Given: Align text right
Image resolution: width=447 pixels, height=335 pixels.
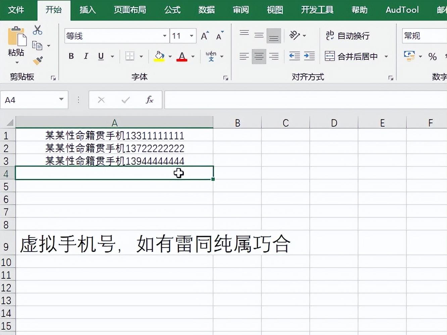Looking at the screenshot, I should [x=274, y=56].
